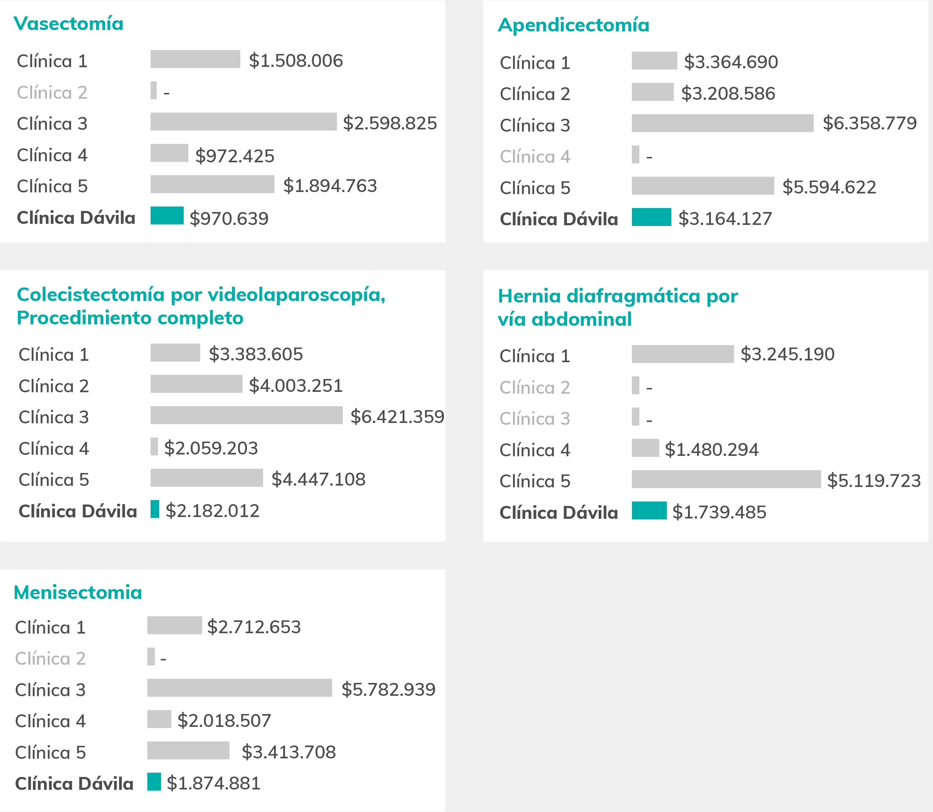Image resolution: width=933 pixels, height=812 pixels.
Task: Click the teal Clínica Dávila bar in Apendicectomía
Action: 652,217
